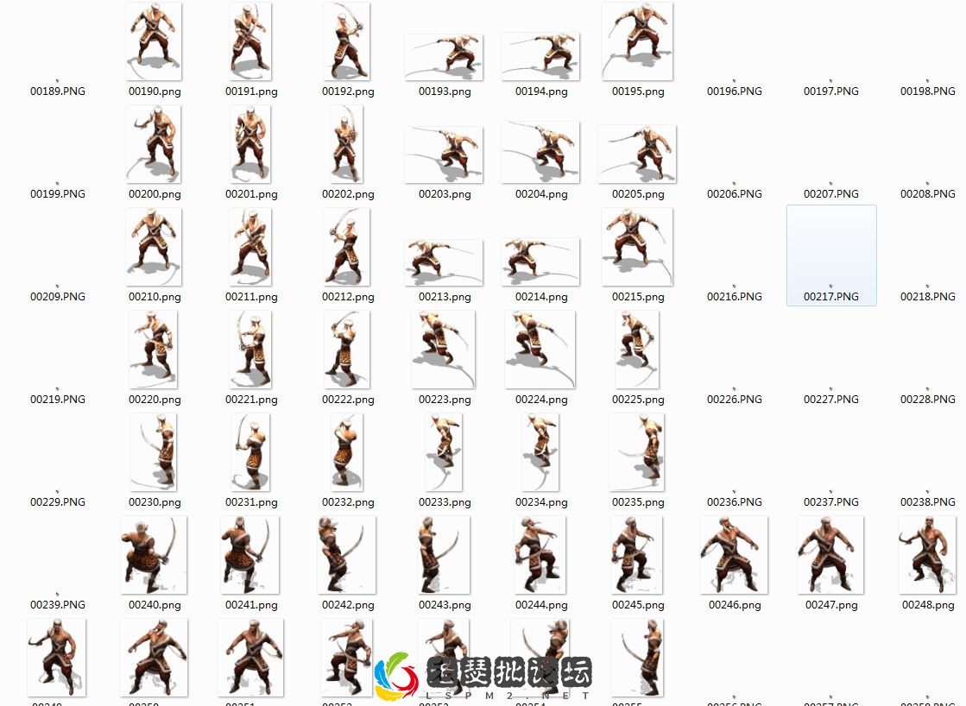The height and width of the screenshot is (706, 966).
Task: Select thumbnail of 00193.png
Action: tap(444, 57)
